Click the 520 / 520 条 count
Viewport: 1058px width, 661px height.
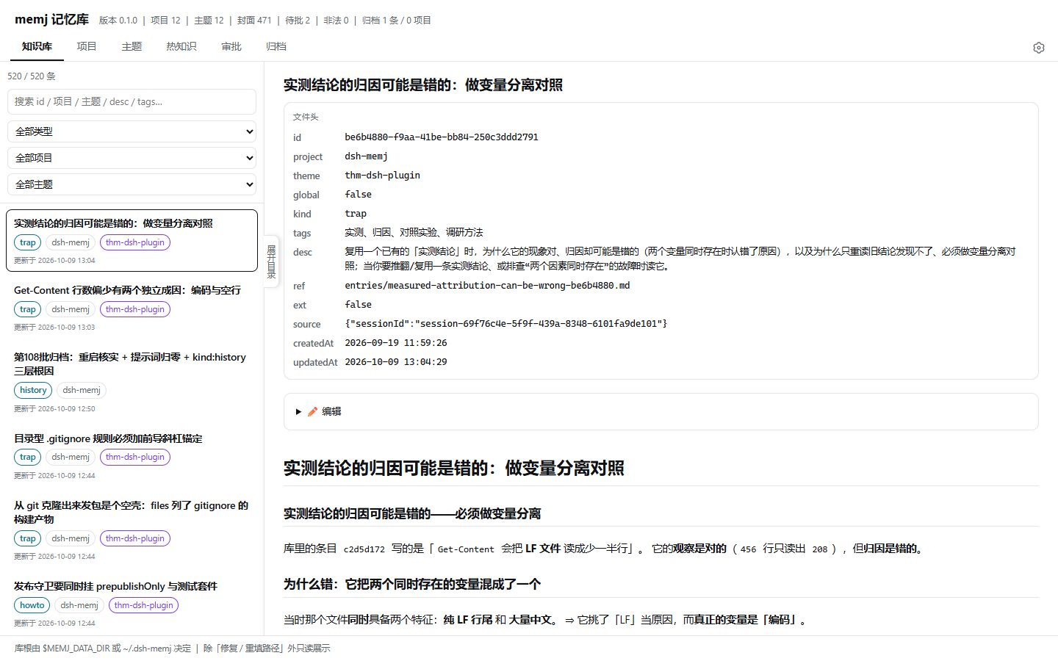coord(32,76)
